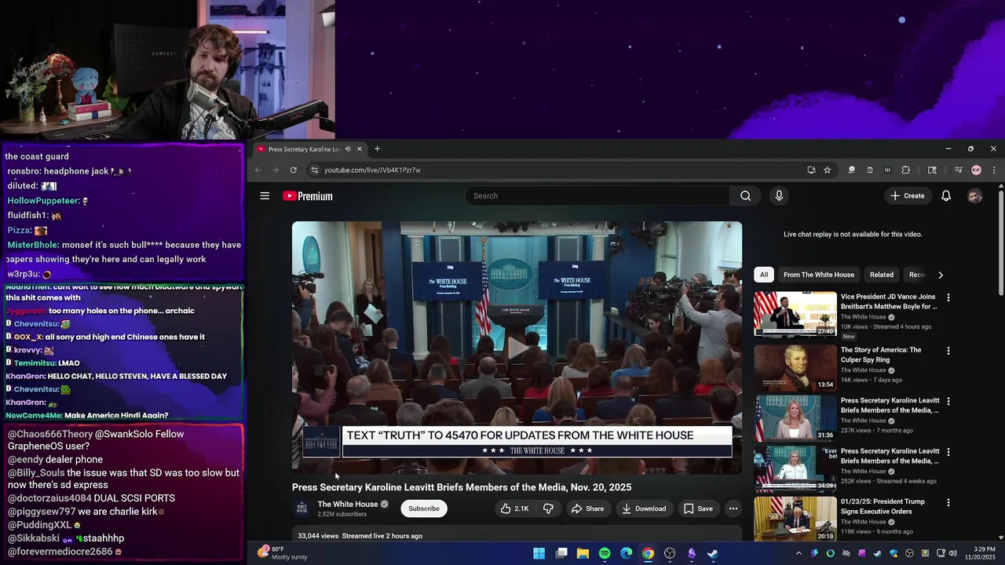Click the install app icon in the address bar
This screenshot has width=1005, height=565.
pyautogui.click(x=811, y=170)
